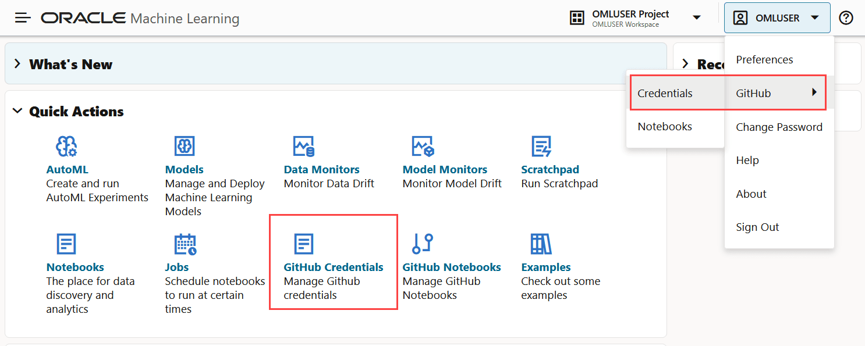This screenshot has width=865, height=346.
Task: Click 'Manage and Deploy Machine Learning Models' text
Action: [x=215, y=198]
